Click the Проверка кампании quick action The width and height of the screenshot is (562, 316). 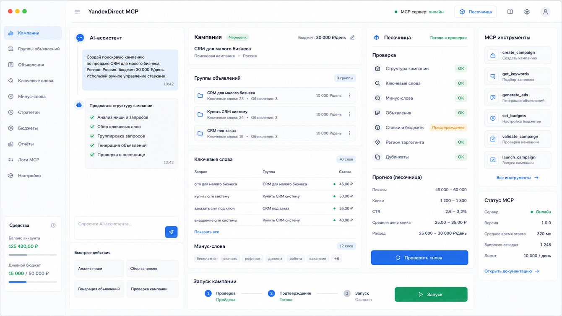pyautogui.click(x=152, y=289)
